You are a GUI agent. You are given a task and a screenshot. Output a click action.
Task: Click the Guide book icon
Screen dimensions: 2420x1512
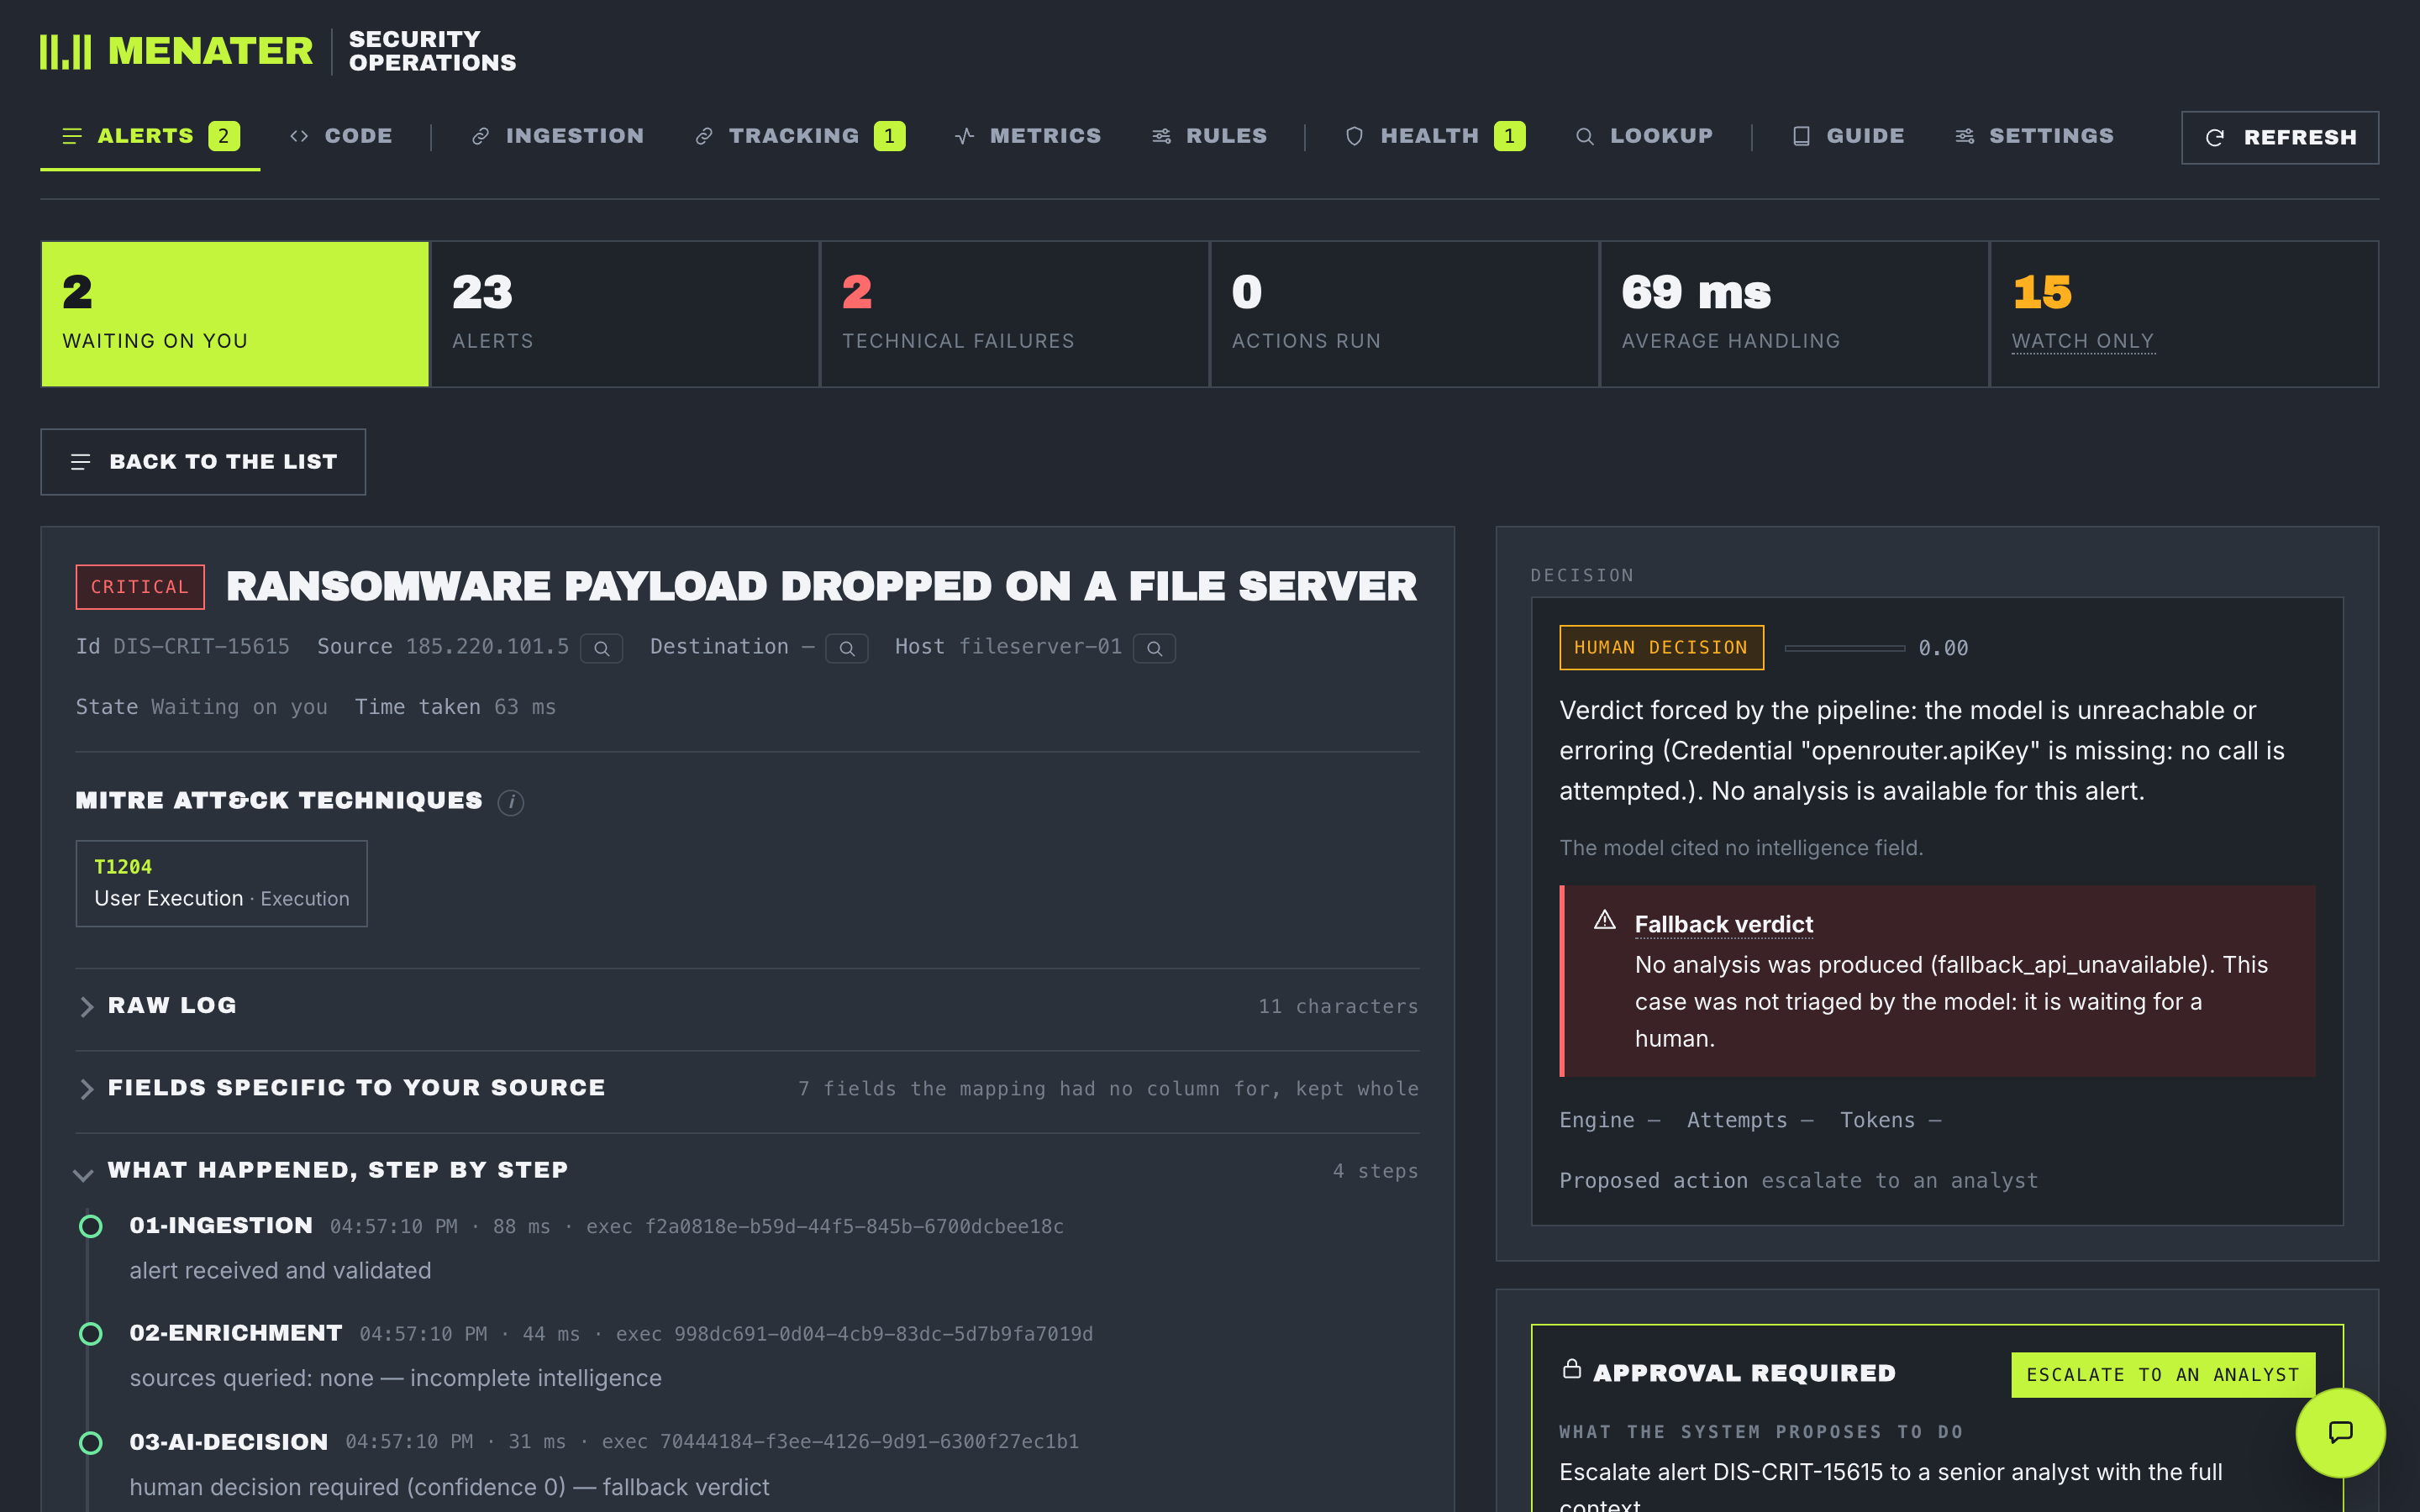click(x=1801, y=136)
